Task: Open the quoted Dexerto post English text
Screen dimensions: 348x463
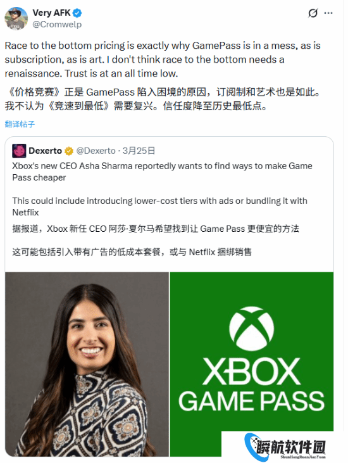Action: pyautogui.click(x=162, y=189)
